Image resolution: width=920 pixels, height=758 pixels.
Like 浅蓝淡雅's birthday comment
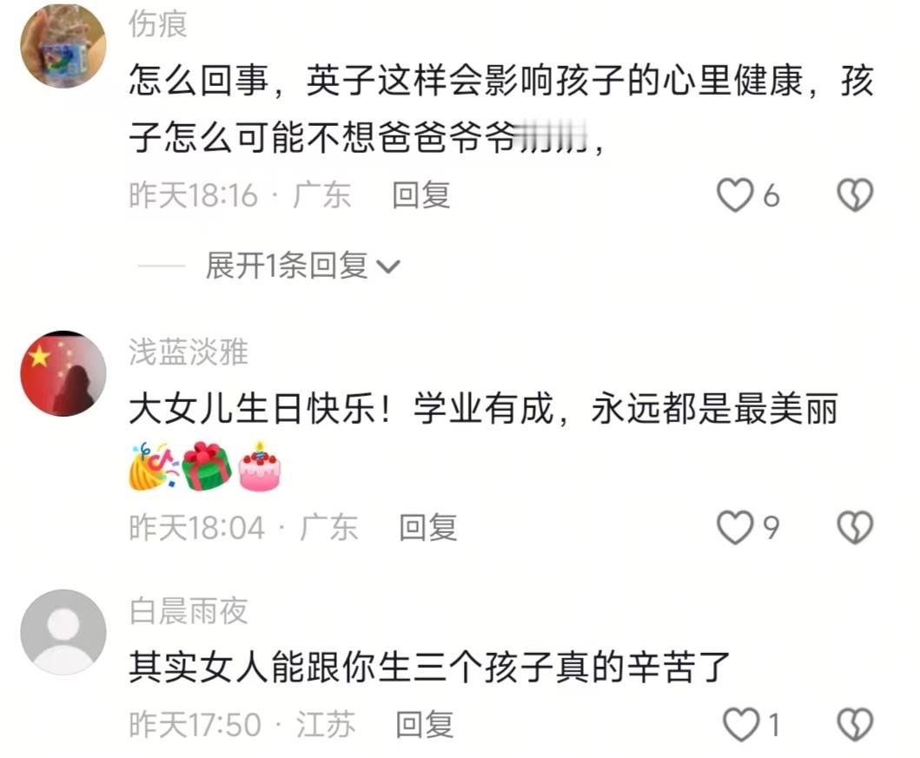pos(735,527)
